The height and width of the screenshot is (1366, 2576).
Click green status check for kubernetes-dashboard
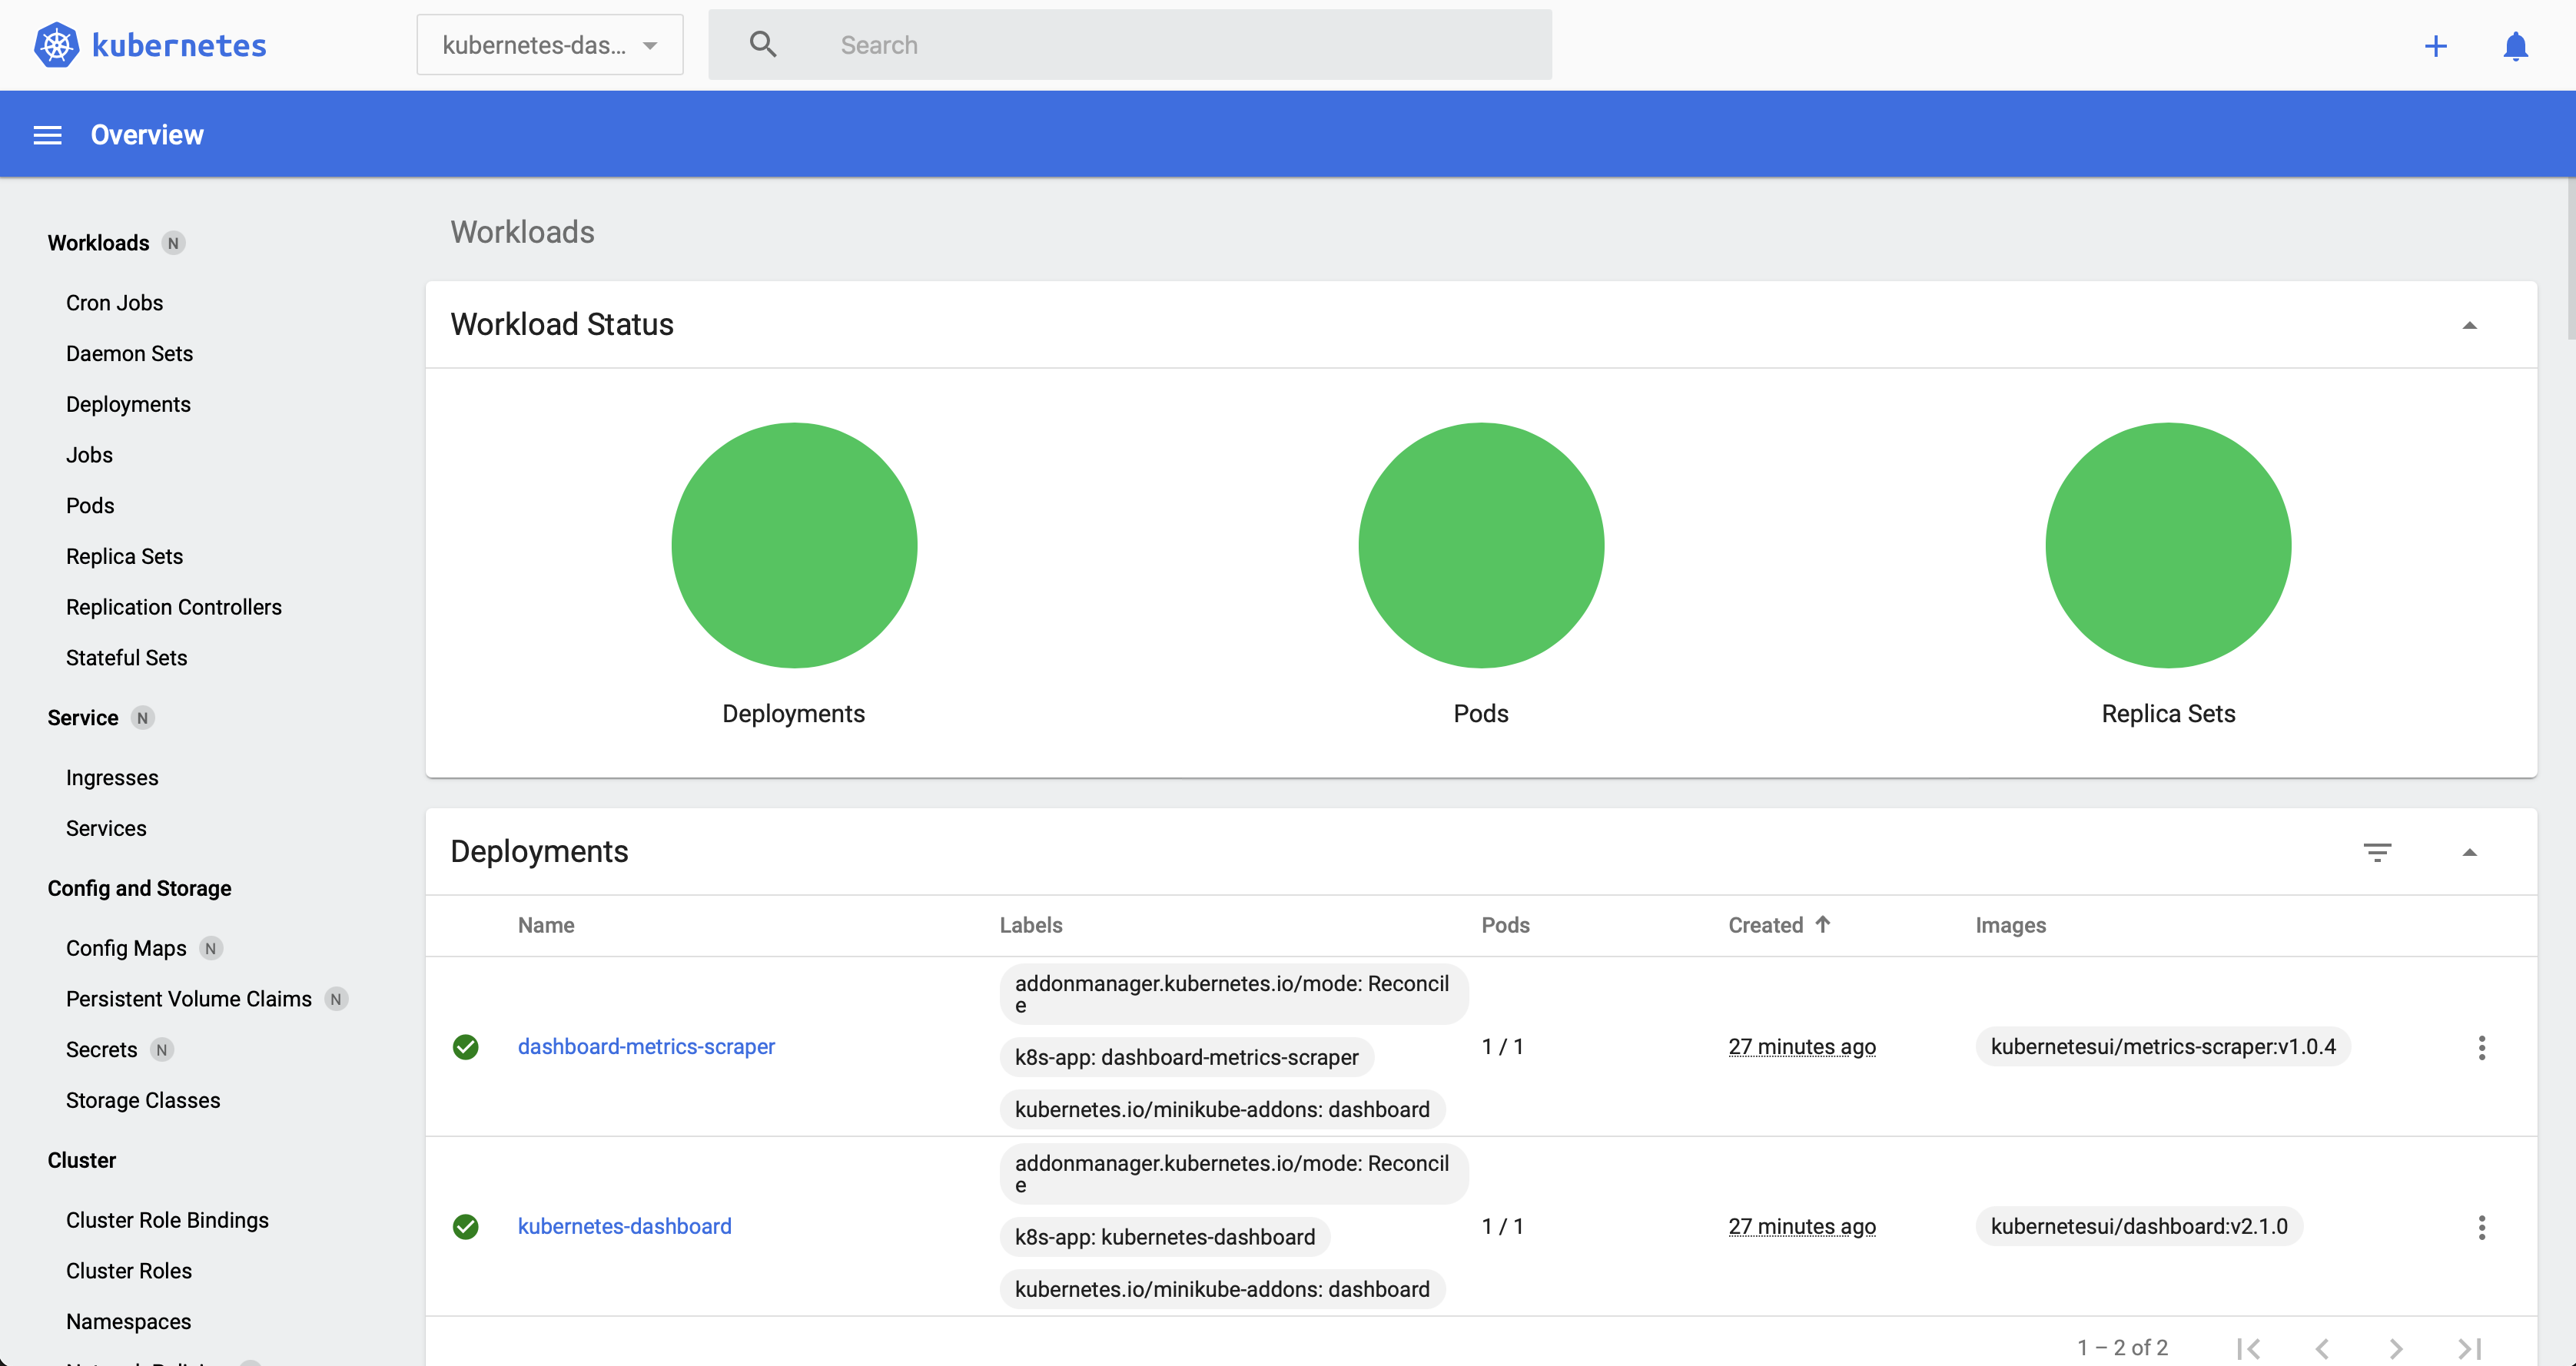pyautogui.click(x=465, y=1227)
